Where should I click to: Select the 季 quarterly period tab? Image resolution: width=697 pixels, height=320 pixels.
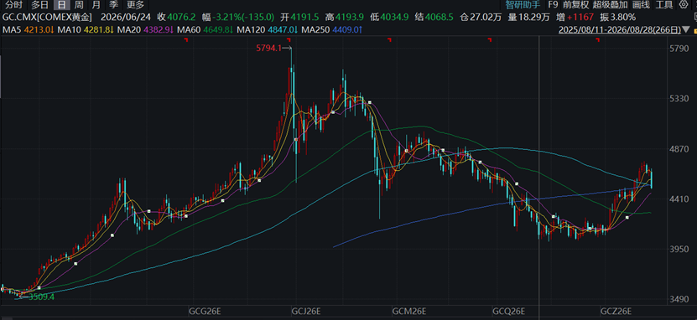point(114,5)
